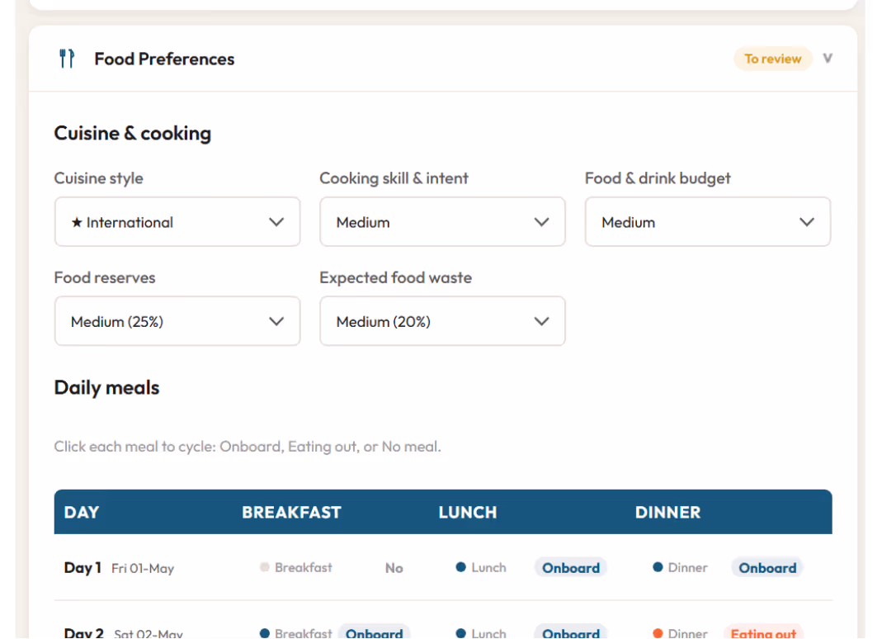The height and width of the screenshot is (639, 882).
Task: Click the Food Preferences header title
Action: click(164, 59)
